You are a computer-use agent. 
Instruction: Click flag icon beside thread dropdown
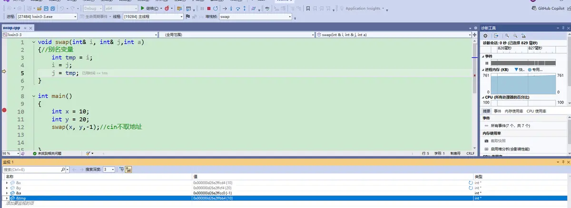coord(187,17)
